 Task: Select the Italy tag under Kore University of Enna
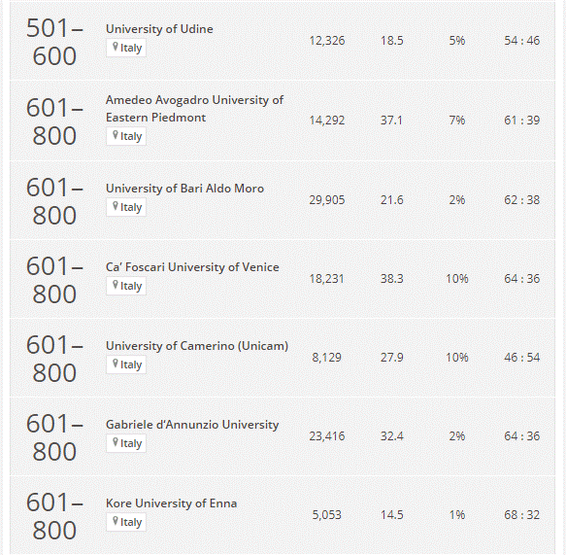tap(126, 522)
